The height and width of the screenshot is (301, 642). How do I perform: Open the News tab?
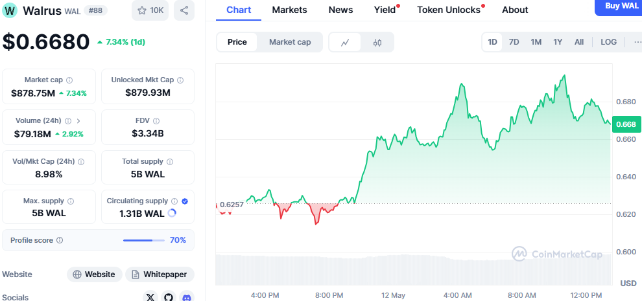pyautogui.click(x=340, y=10)
